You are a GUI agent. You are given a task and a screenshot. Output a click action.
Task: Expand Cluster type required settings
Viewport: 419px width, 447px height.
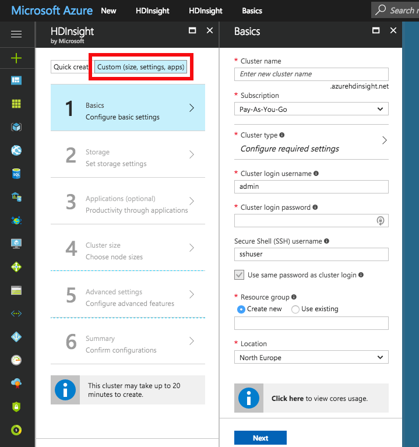coord(384,140)
